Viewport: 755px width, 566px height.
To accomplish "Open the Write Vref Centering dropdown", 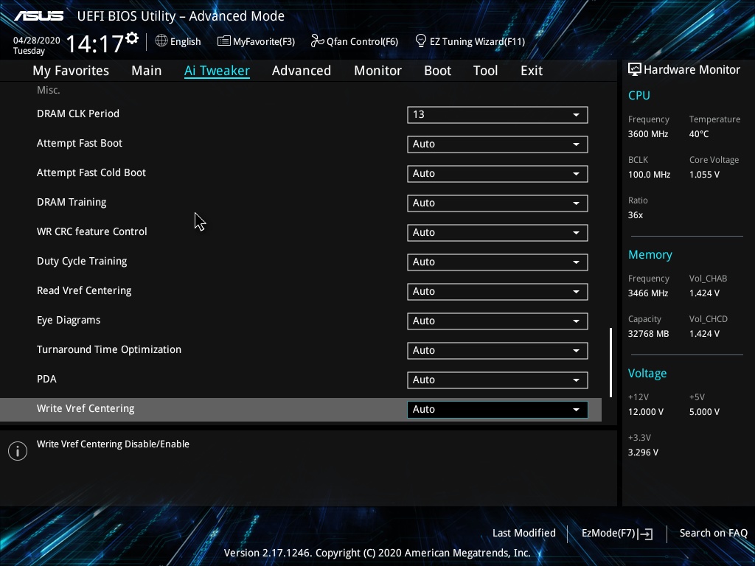I will [x=498, y=409].
